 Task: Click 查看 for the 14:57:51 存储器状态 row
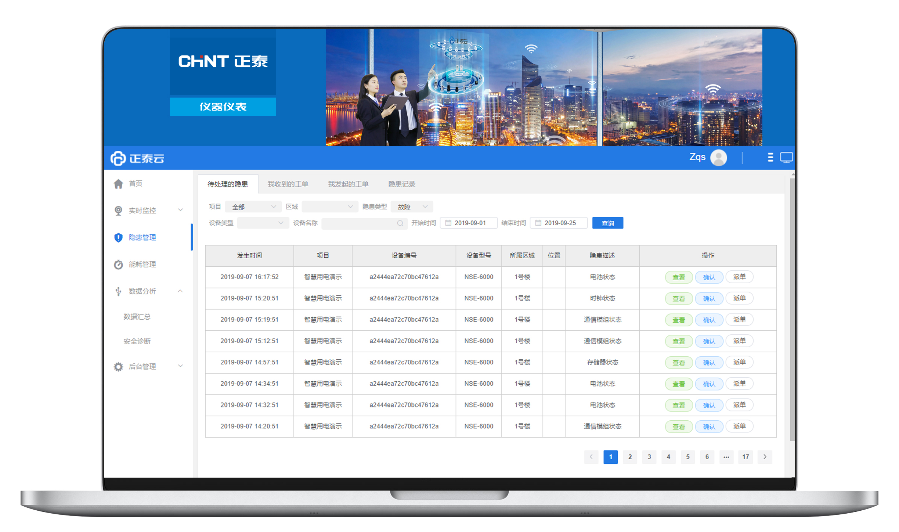pyautogui.click(x=679, y=362)
